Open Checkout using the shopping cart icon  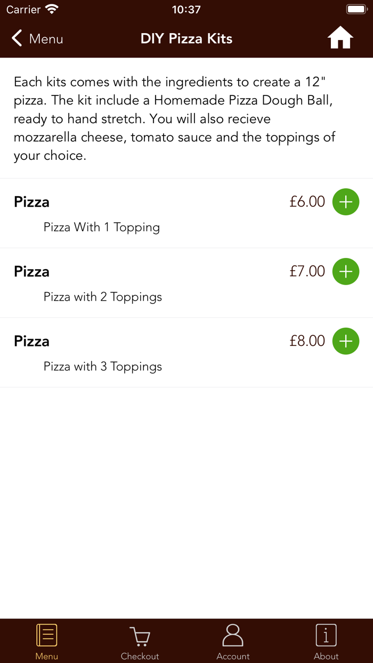[140, 634]
